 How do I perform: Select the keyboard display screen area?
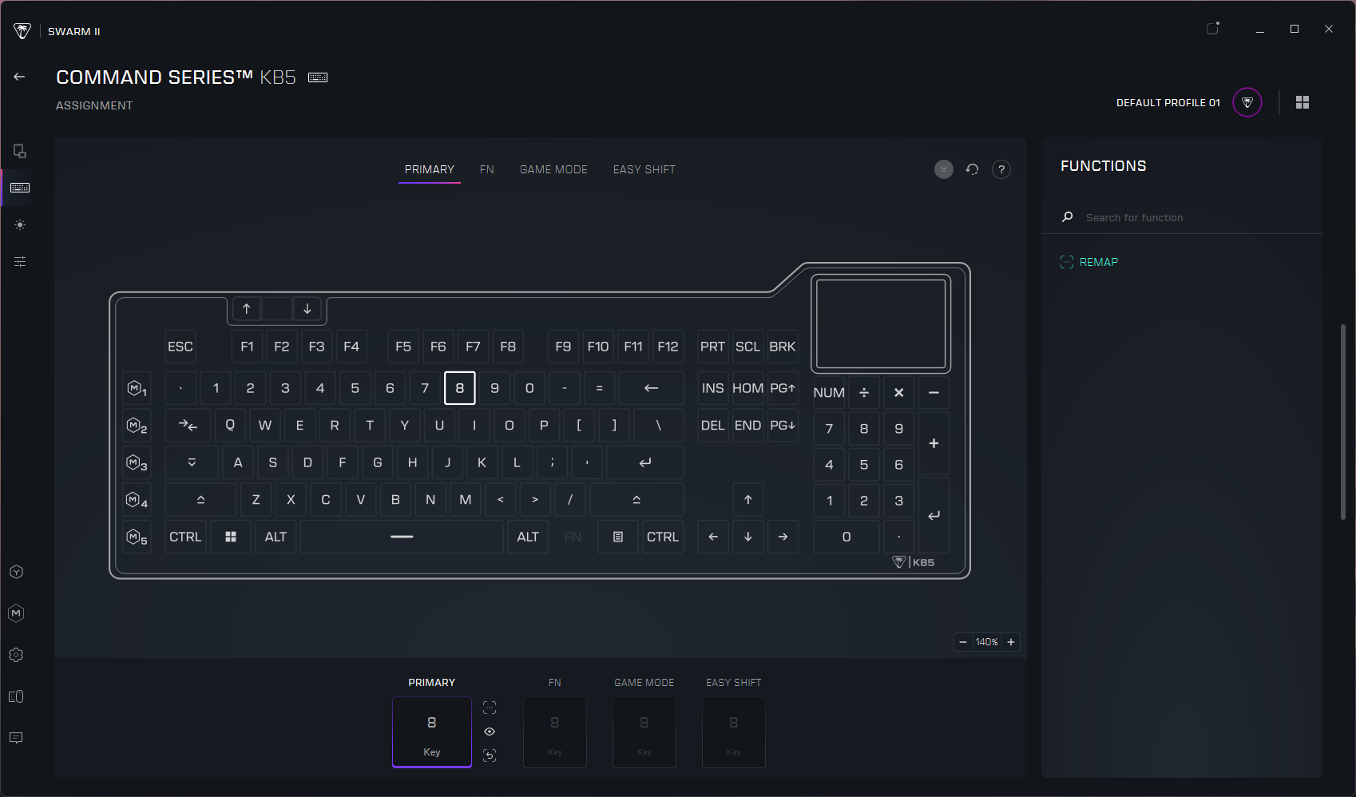click(x=881, y=323)
